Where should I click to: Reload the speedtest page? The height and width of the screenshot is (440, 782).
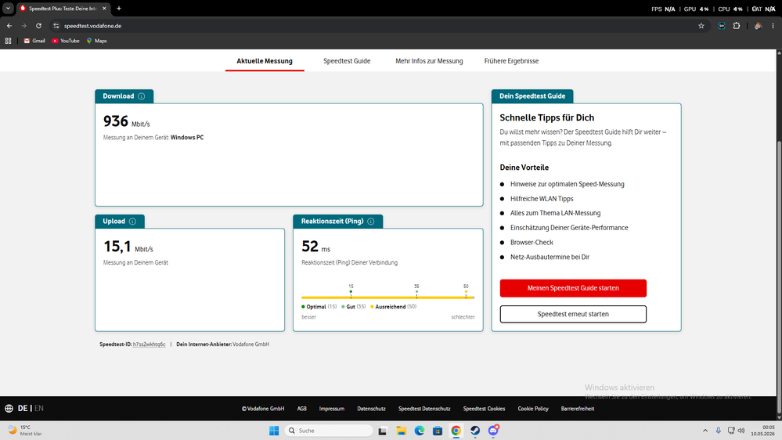[38, 26]
